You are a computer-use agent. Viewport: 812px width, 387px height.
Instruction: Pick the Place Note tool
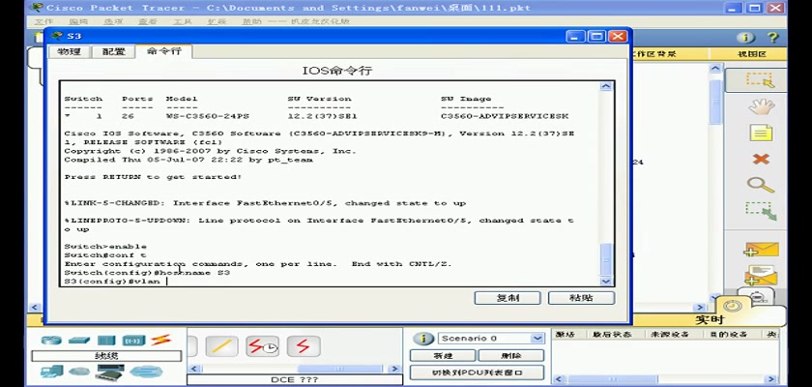point(761,133)
